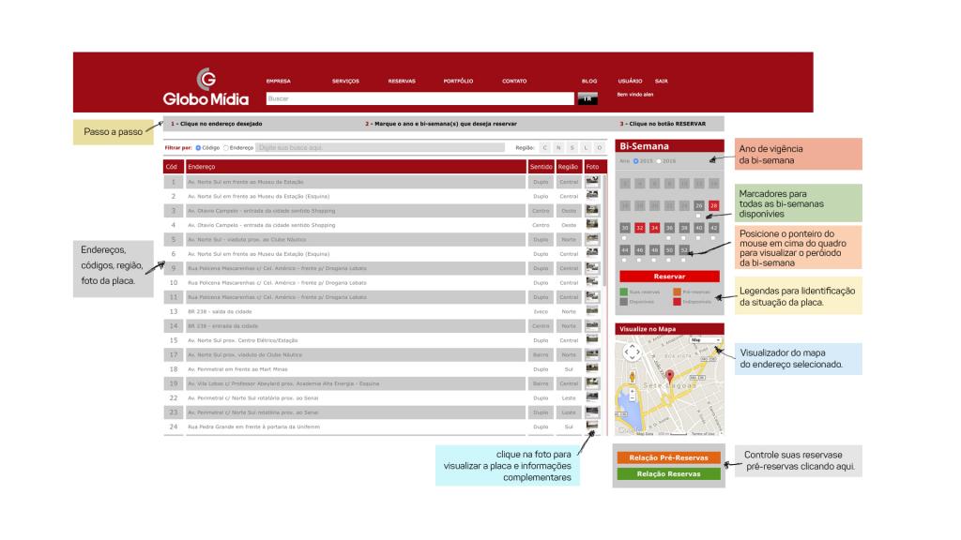Viewport: 961px width, 540px height.
Task: Select the Código filter radio button
Action: point(198,147)
